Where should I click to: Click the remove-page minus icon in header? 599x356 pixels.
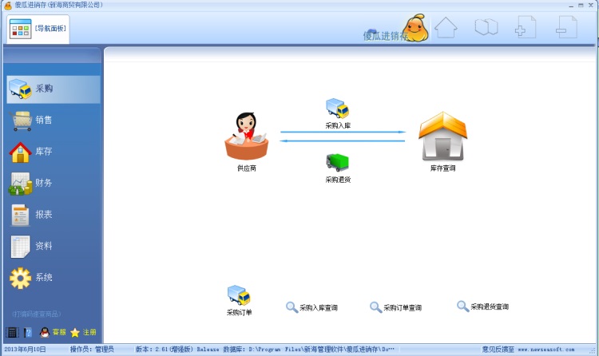tap(565, 27)
